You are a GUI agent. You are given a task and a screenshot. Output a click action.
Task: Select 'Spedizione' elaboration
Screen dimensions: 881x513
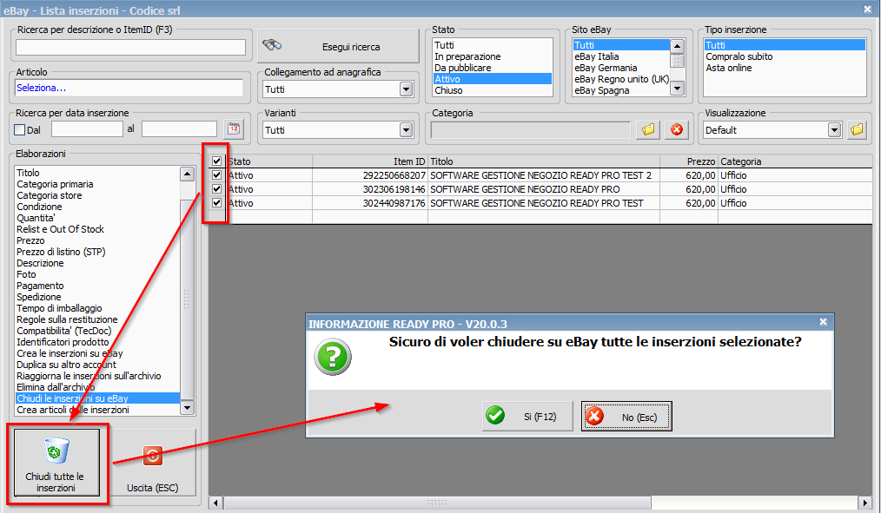[x=98, y=297]
